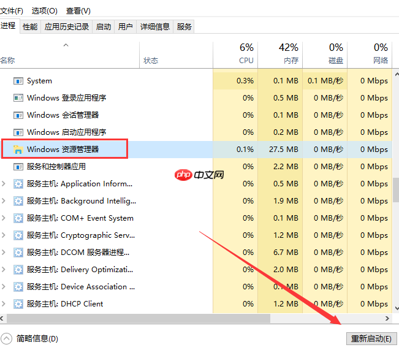This screenshot has height=350, width=399.
Task: Select the "Windows 启动应用程序" row
Action: tap(196, 132)
